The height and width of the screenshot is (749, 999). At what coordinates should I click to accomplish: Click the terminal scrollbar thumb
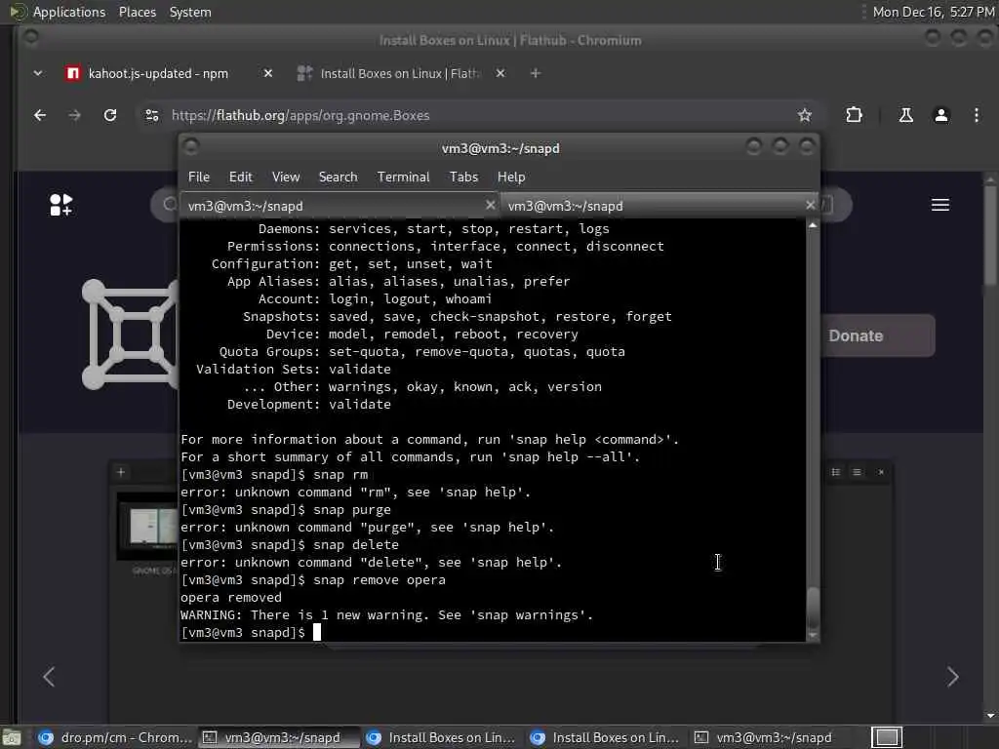(813, 609)
